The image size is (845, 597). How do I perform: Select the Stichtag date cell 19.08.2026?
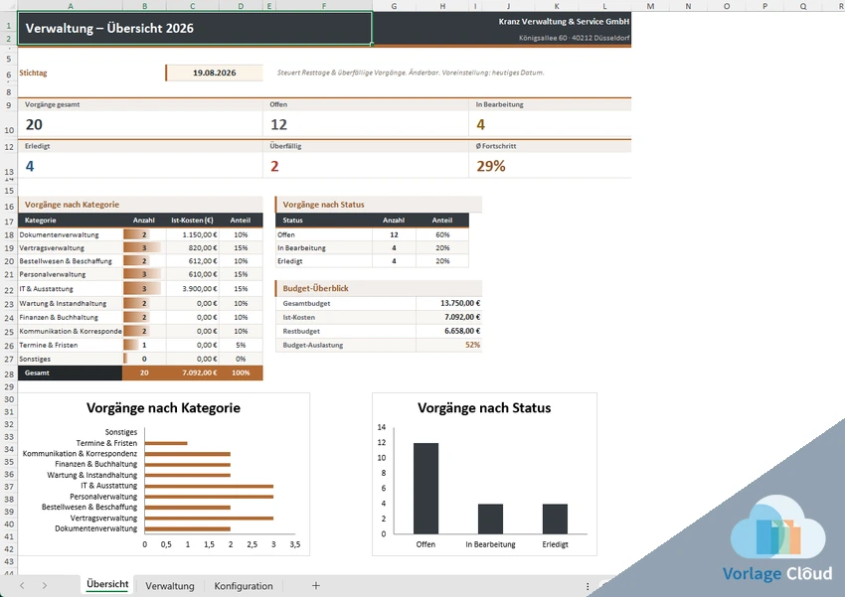[x=215, y=73]
